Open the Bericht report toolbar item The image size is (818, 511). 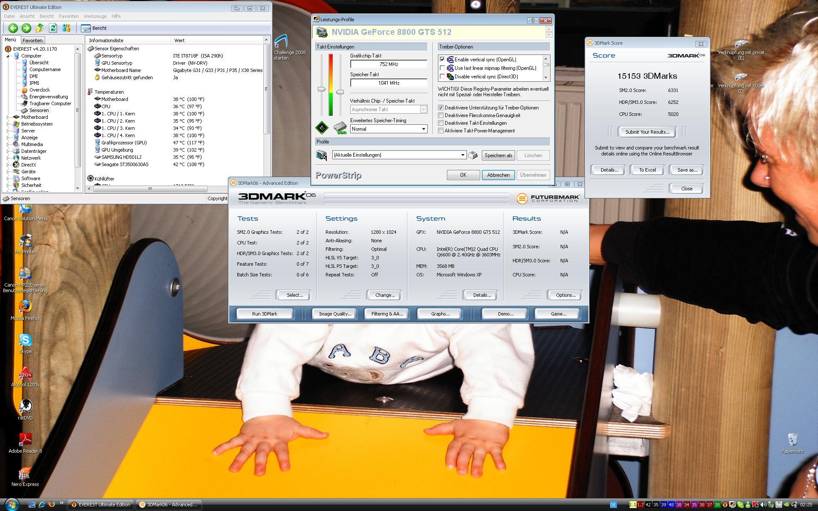(x=94, y=28)
